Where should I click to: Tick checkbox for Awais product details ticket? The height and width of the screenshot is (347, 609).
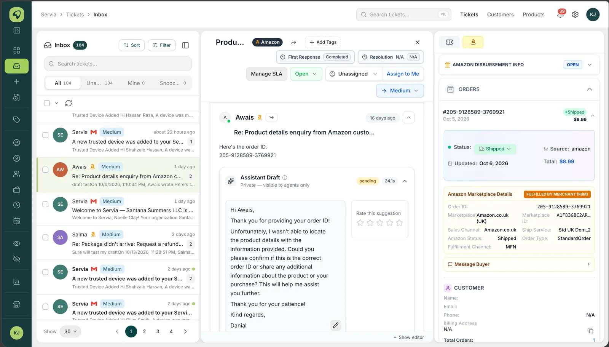[x=45, y=170]
